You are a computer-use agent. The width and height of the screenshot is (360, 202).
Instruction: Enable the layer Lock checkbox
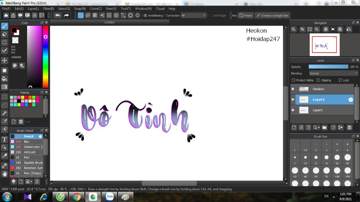(x=340, y=80)
